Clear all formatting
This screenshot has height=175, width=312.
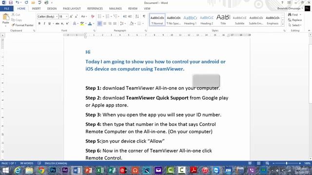(93, 17)
